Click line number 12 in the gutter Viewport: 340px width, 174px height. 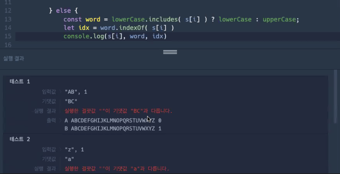coord(8,10)
